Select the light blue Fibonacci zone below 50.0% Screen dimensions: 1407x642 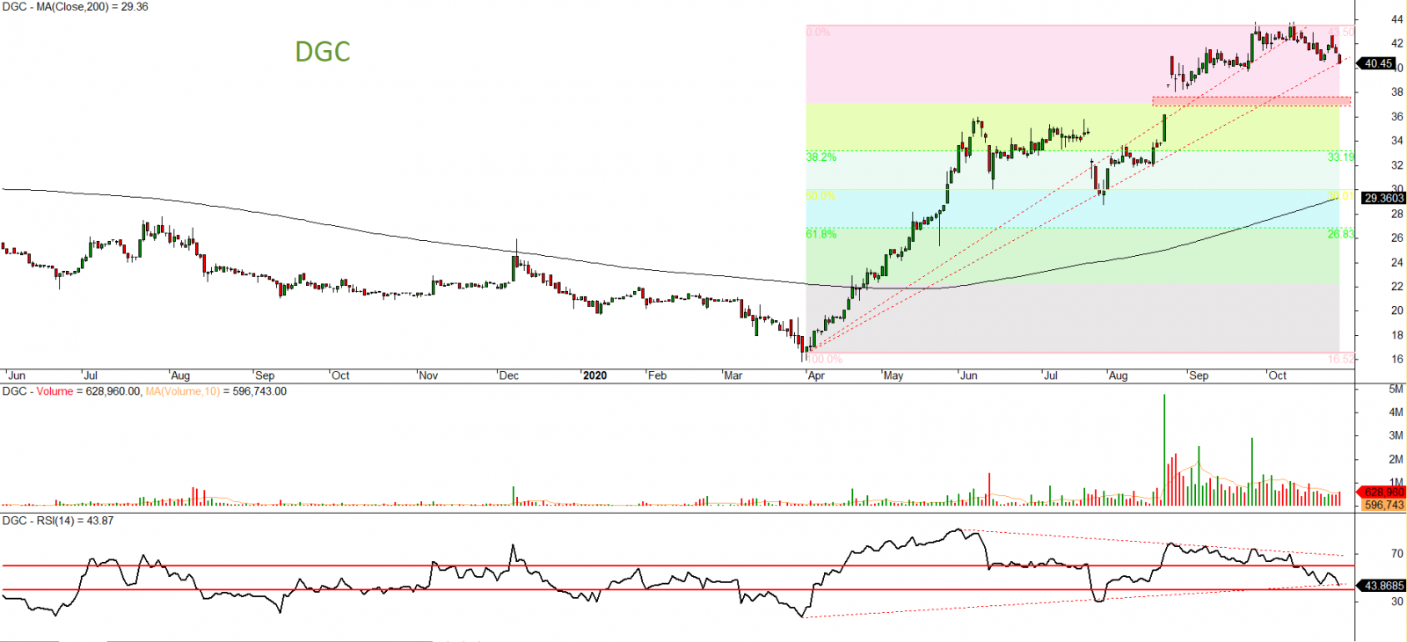[x=1073, y=208]
